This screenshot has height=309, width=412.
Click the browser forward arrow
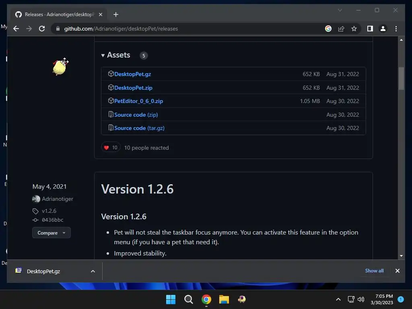(x=29, y=29)
